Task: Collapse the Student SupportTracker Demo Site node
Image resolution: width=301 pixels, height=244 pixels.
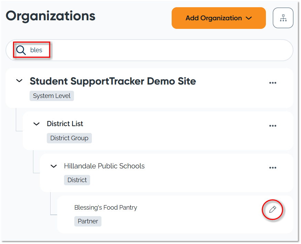Action: (x=20, y=81)
